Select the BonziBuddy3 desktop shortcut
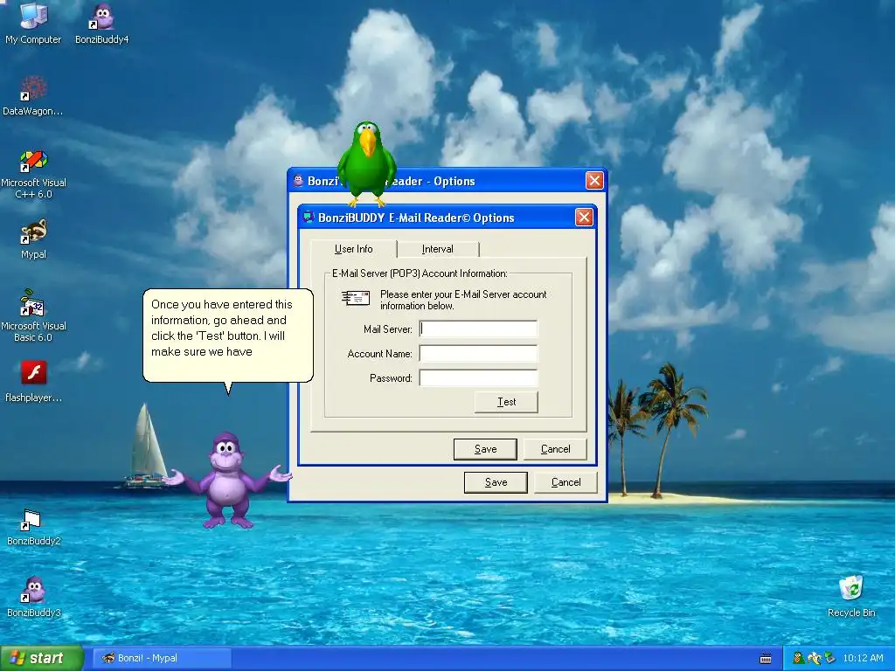 pos(33,597)
